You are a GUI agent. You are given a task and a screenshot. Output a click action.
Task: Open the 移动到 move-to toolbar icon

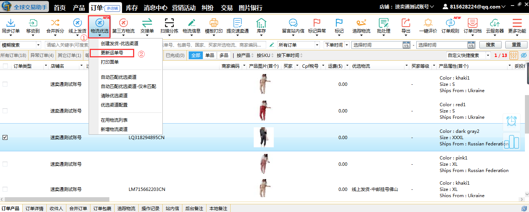click(33, 23)
